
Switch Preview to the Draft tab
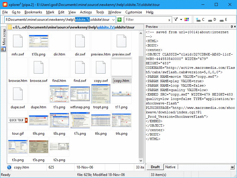pyautogui.click(x=155, y=167)
